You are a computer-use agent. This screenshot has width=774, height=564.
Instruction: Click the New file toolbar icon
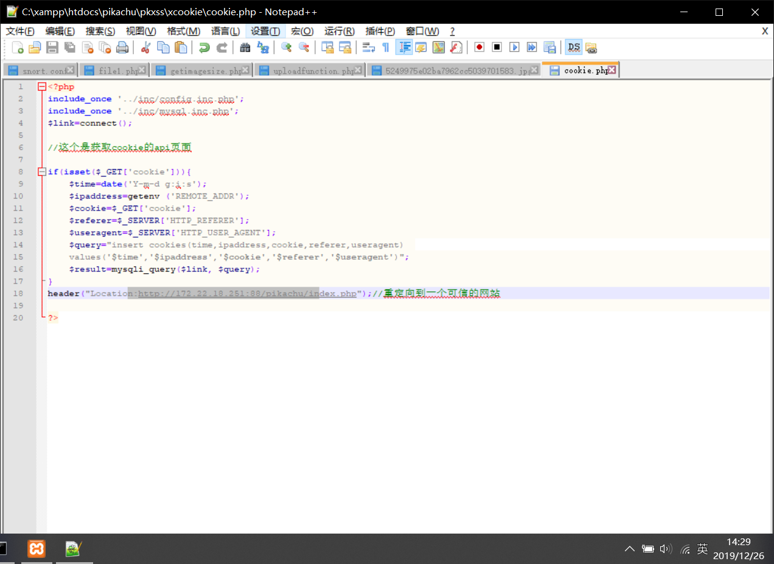18,47
